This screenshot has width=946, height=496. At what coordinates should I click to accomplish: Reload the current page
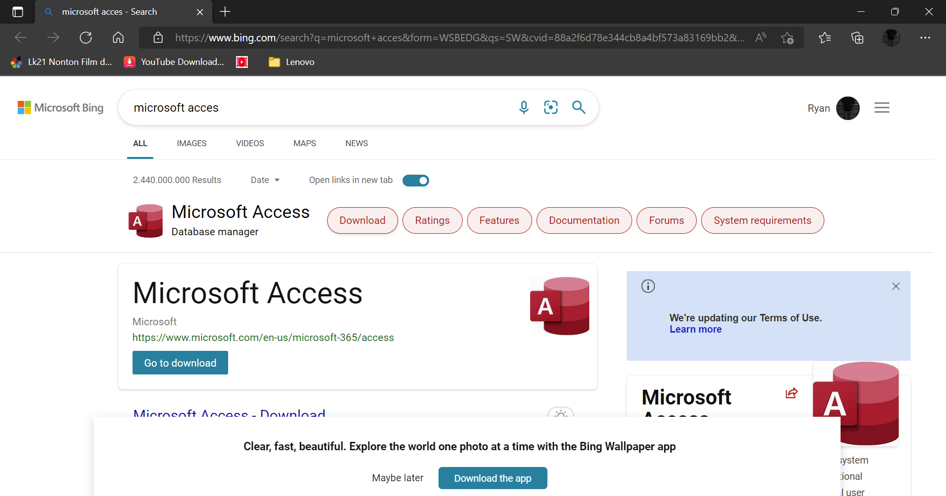(86, 37)
